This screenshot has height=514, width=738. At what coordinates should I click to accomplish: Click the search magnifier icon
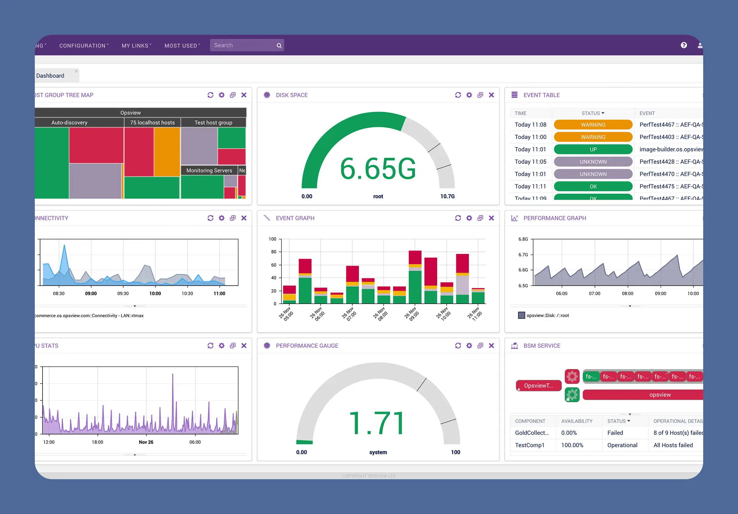click(279, 46)
